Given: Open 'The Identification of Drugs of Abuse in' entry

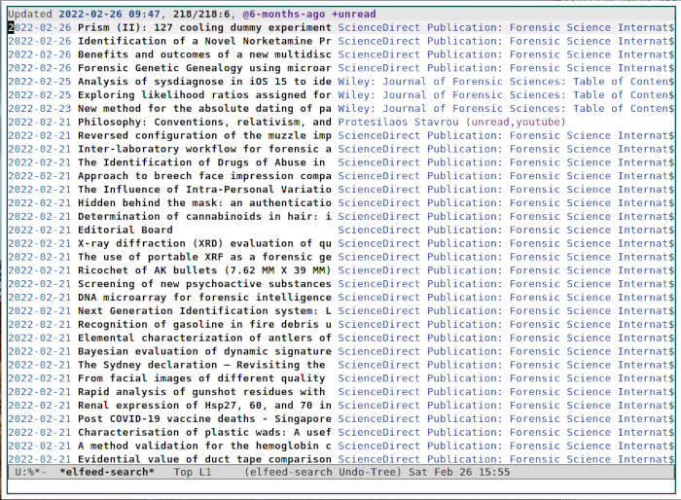Looking at the screenshot, I should 201,162.
